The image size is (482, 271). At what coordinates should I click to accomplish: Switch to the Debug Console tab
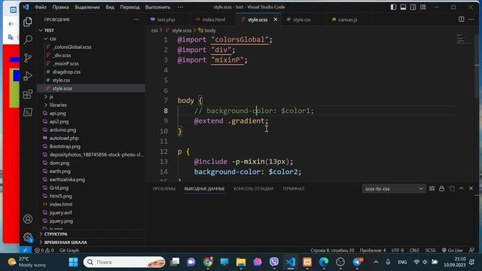point(253,189)
